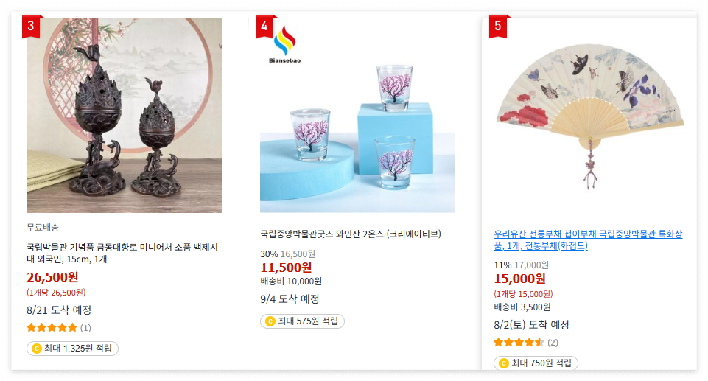Viewport: 708px width, 381px height.
Task: Click the red rank 4 badge
Action: pyautogui.click(x=265, y=27)
